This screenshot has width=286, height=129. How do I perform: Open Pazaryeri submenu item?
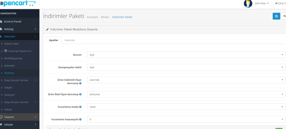pyautogui.click(x=20, y=95)
